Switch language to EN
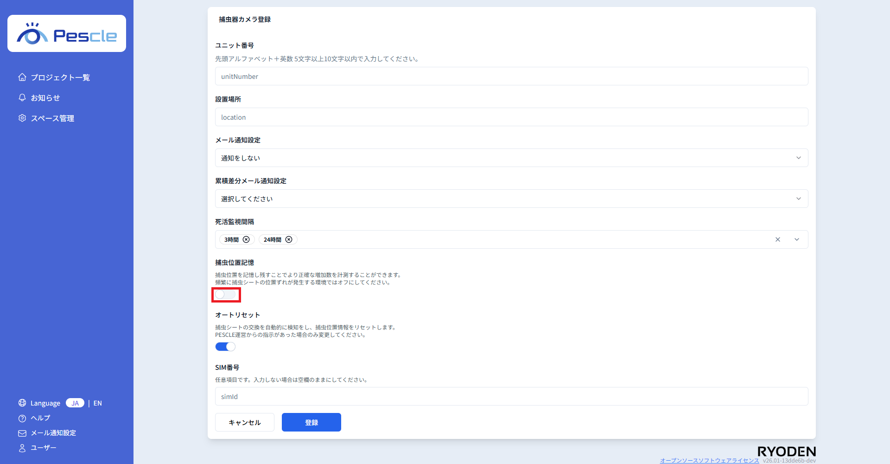Screen dimensions: 890x464 tap(97, 403)
